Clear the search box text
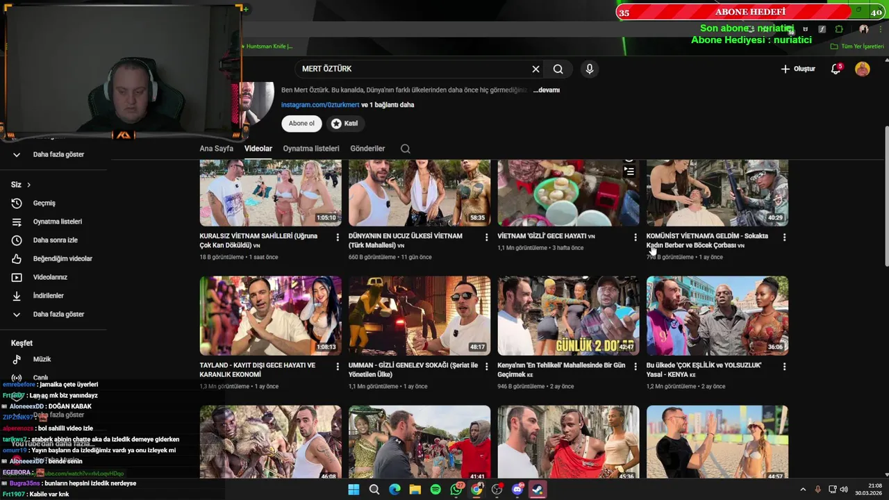The width and height of the screenshot is (889, 500). pyautogui.click(x=535, y=69)
